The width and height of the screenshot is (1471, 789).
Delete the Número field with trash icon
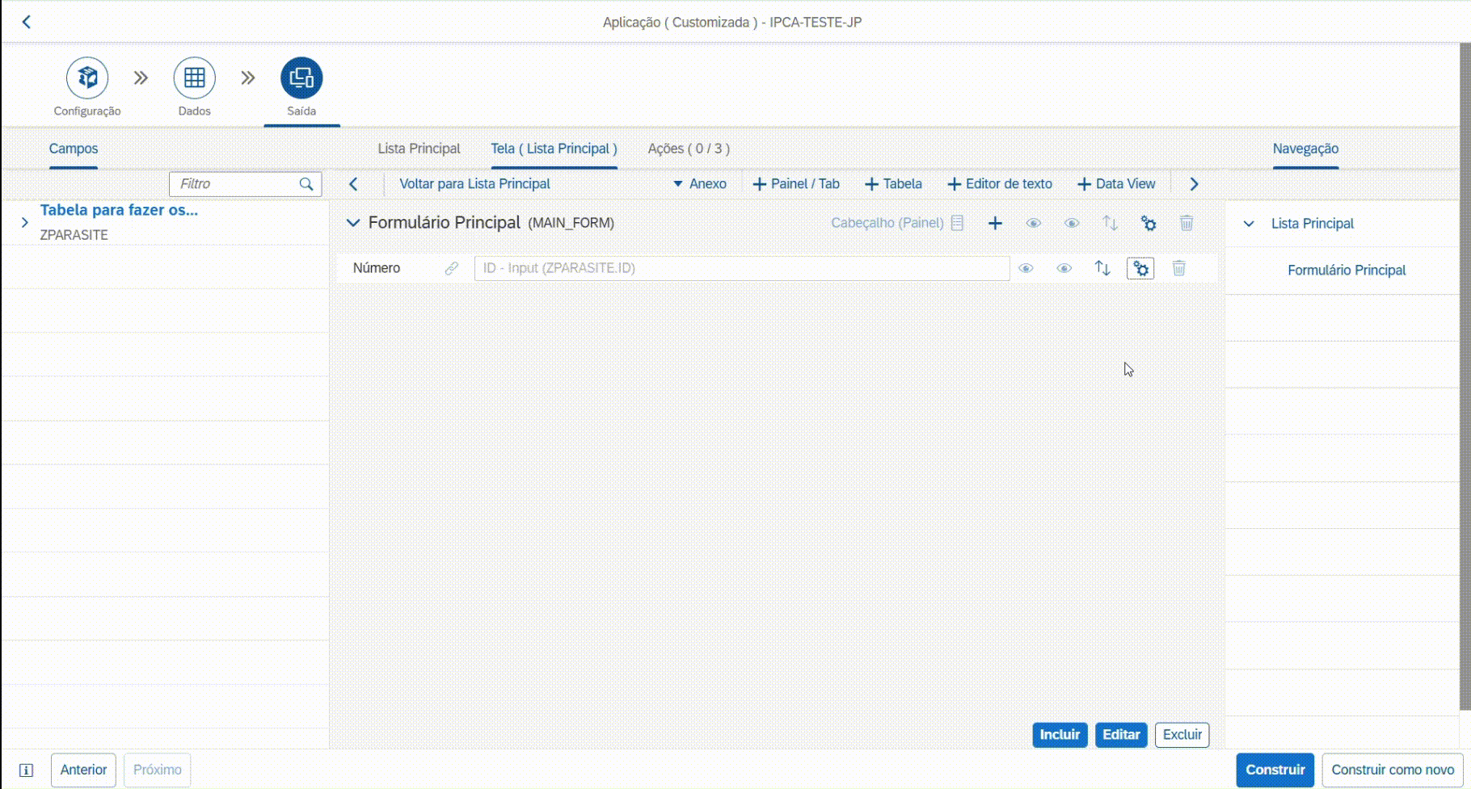(1179, 268)
